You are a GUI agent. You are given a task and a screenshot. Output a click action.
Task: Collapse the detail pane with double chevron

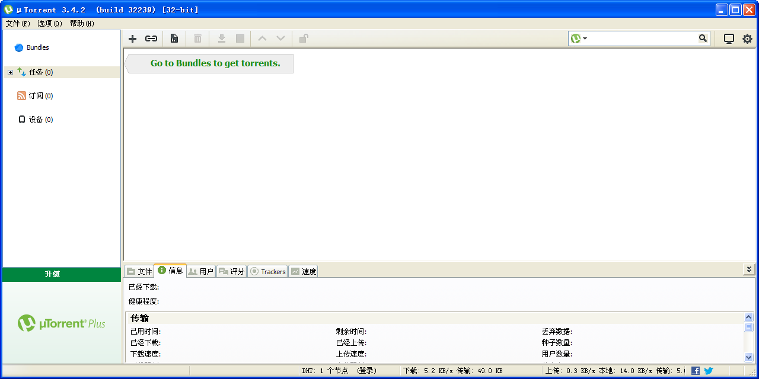(x=748, y=269)
